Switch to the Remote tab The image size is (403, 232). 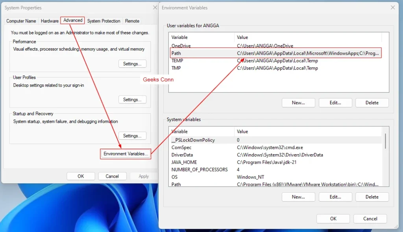[132, 21]
